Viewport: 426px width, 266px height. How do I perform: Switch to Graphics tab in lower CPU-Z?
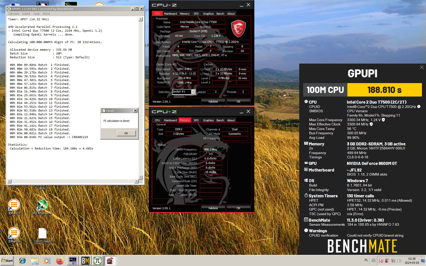click(x=208, y=120)
